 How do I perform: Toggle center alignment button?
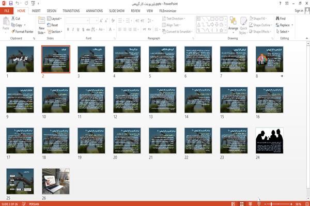pos(125,29)
